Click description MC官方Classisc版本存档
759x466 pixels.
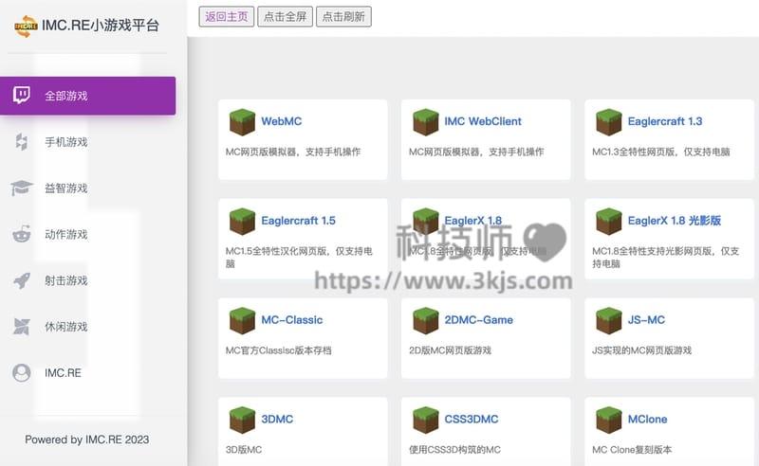pos(278,350)
